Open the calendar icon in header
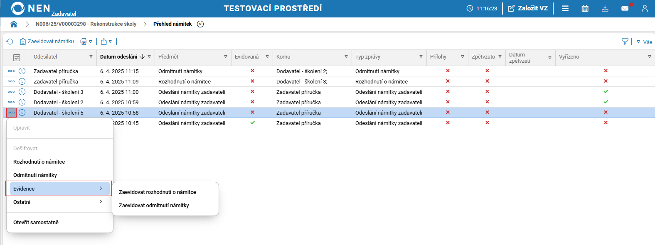Screen dimensions: 655x245 [x=585, y=8]
